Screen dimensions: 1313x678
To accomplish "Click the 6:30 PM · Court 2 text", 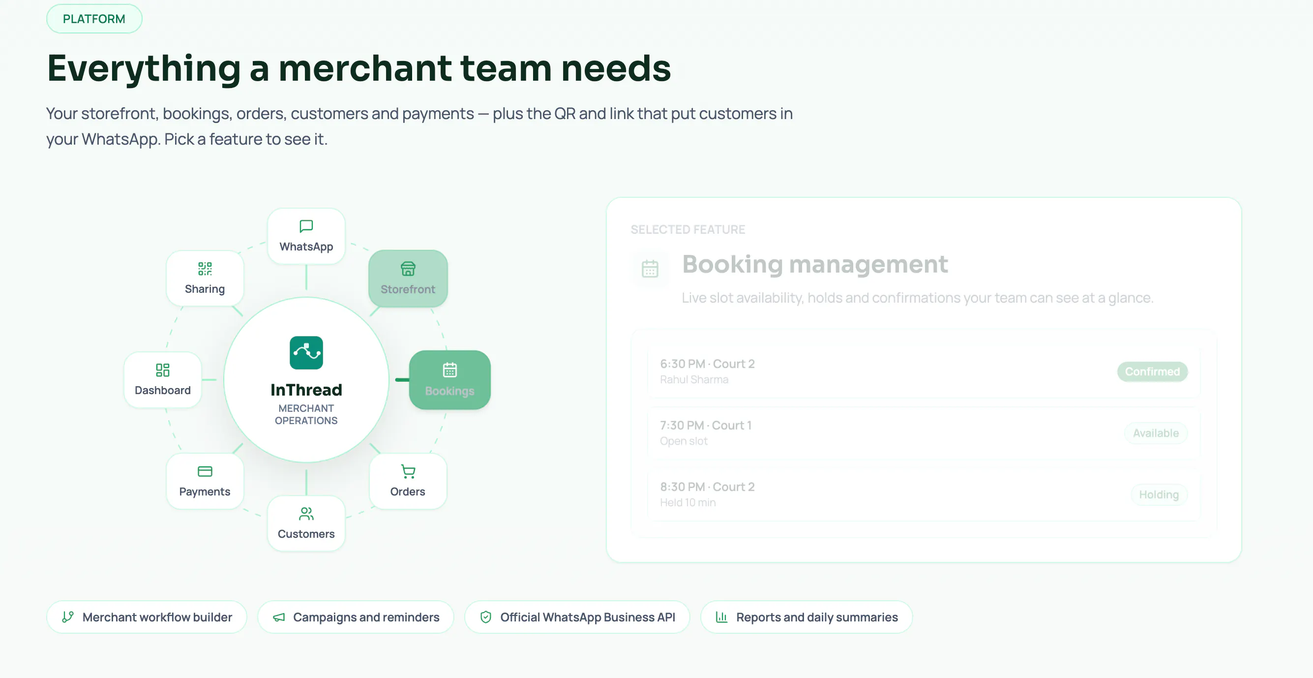I will pyautogui.click(x=707, y=364).
